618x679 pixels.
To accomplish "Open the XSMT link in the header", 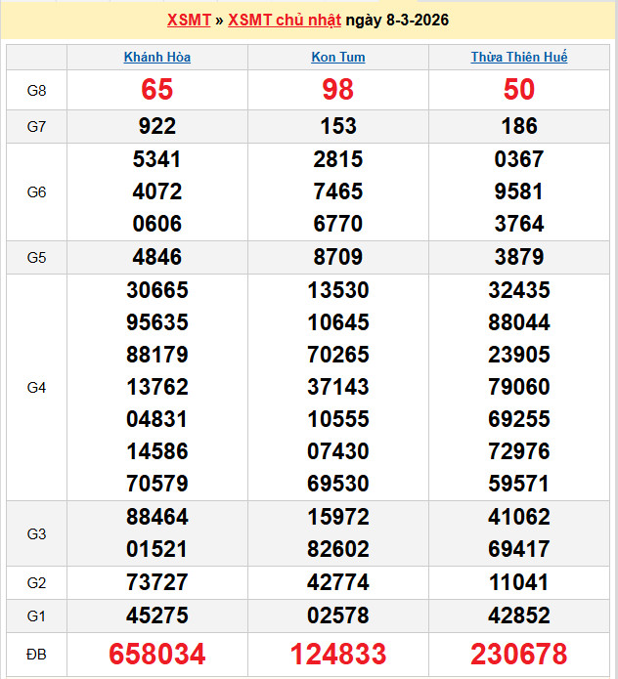I will coord(189,20).
